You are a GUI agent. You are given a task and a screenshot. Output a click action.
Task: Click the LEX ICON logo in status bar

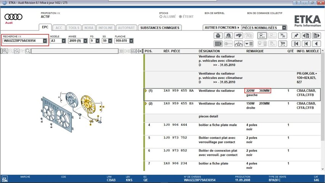[4, 179]
